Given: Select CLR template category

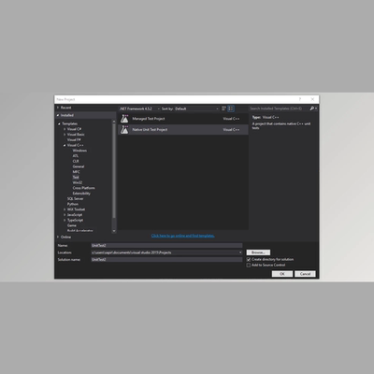Looking at the screenshot, I should click(76, 161).
